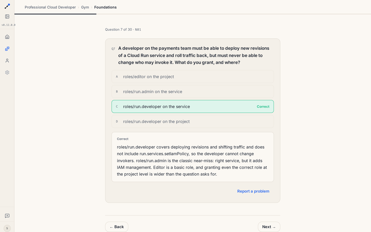This screenshot has height=232, width=371.
Task: Toggle the sidebar panel icon
Action: tap(7, 16)
